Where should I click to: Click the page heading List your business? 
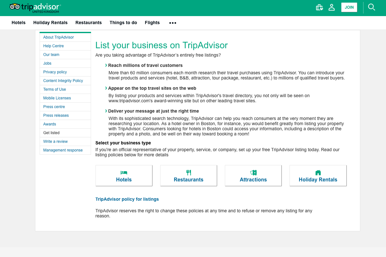(161, 45)
